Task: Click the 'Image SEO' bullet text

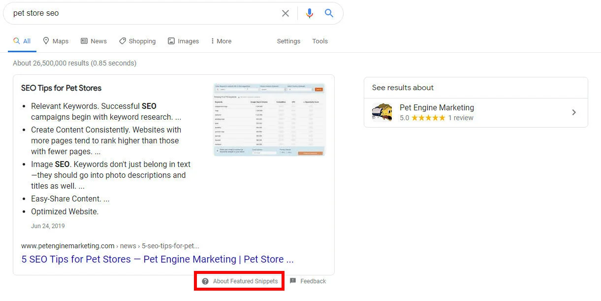Action: coord(111,175)
